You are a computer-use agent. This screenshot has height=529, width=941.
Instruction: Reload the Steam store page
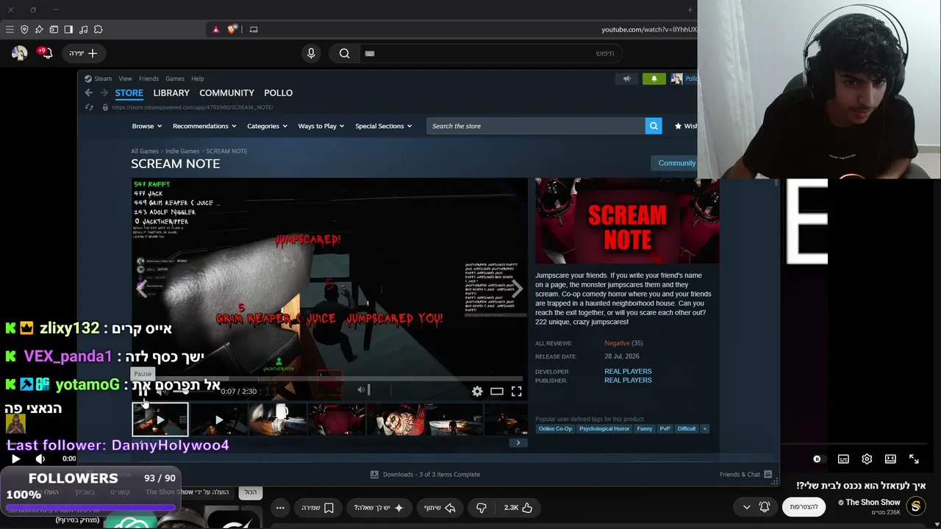click(x=89, y=107)
